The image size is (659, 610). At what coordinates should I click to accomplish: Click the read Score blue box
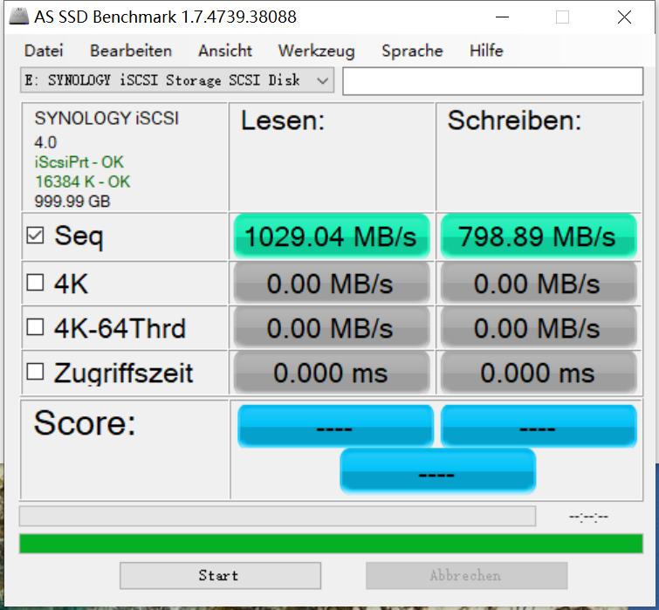tap(335, 426)
